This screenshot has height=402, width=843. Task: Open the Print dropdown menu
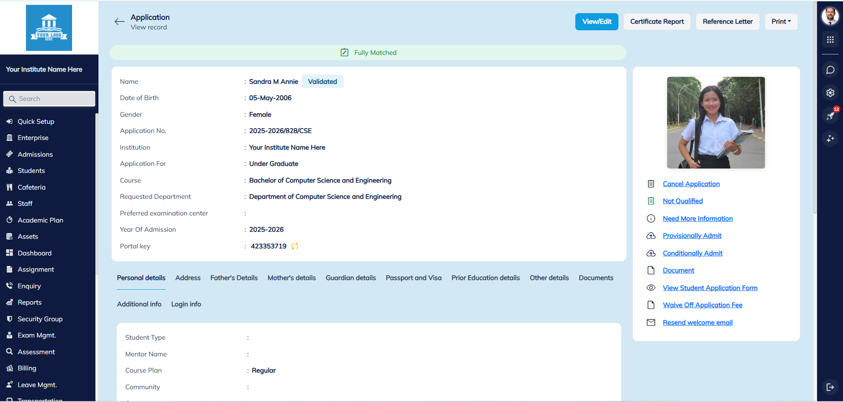pos(781,22)
